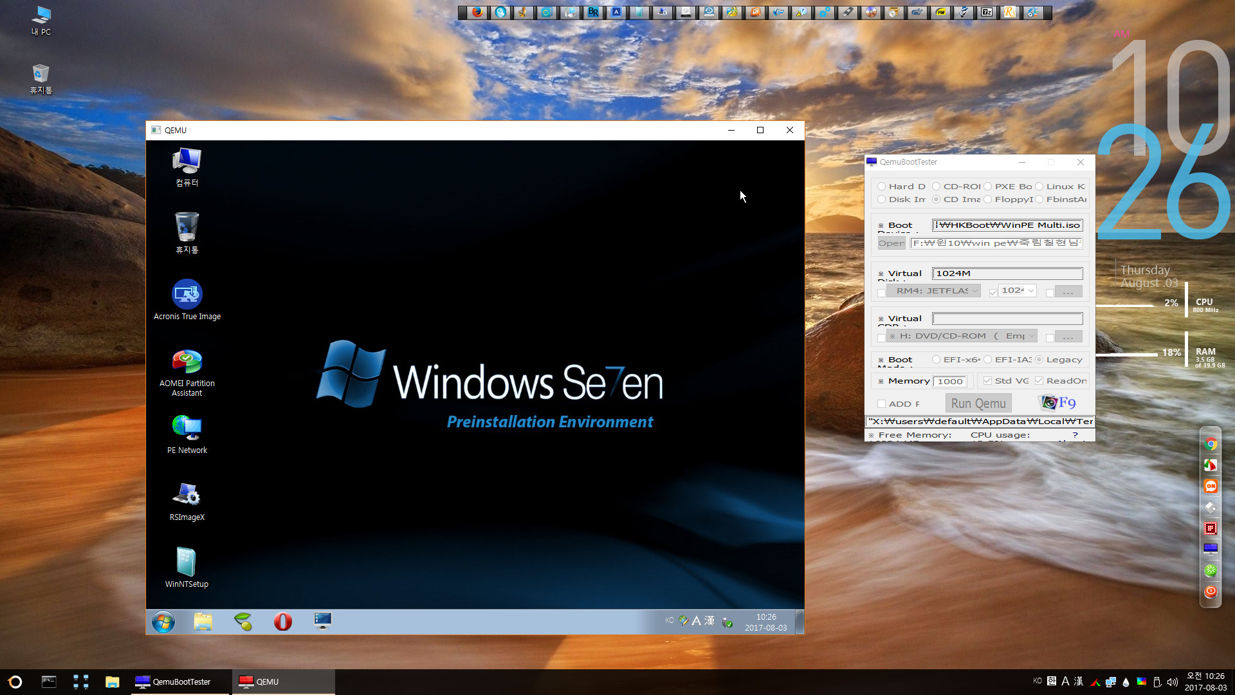Open PE Network icon in QEMU desktop
The height and width of the screenshot is (695, 1235).
pos(187,434)
